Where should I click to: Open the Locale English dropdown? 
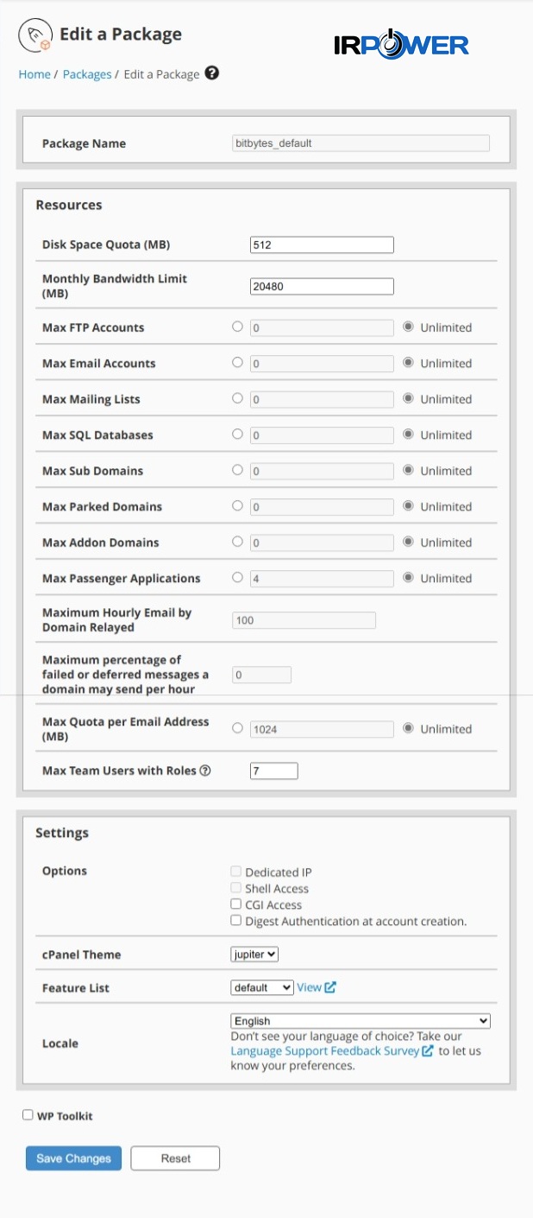coord(361,1020)
